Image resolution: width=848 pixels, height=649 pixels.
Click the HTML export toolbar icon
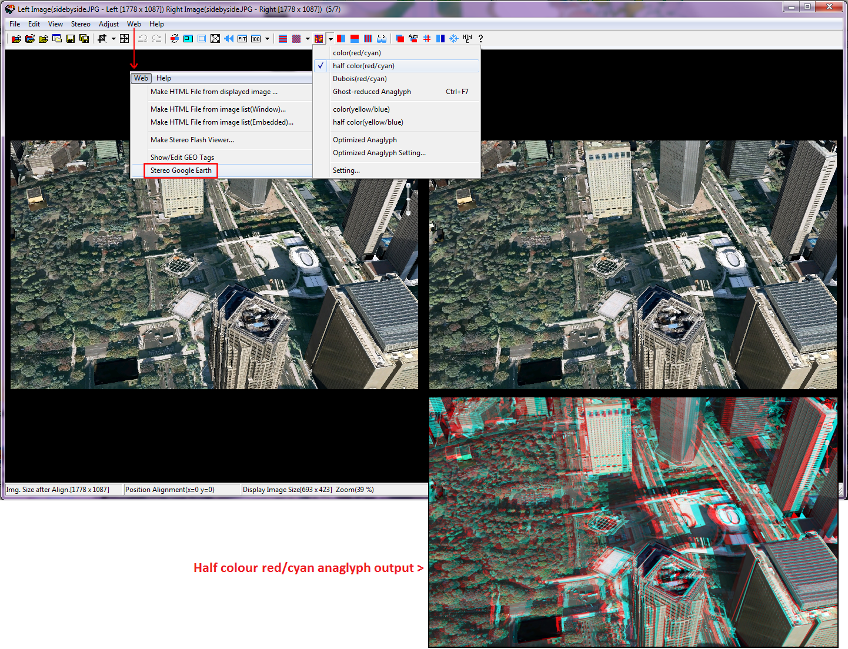[x=468, y=39]
